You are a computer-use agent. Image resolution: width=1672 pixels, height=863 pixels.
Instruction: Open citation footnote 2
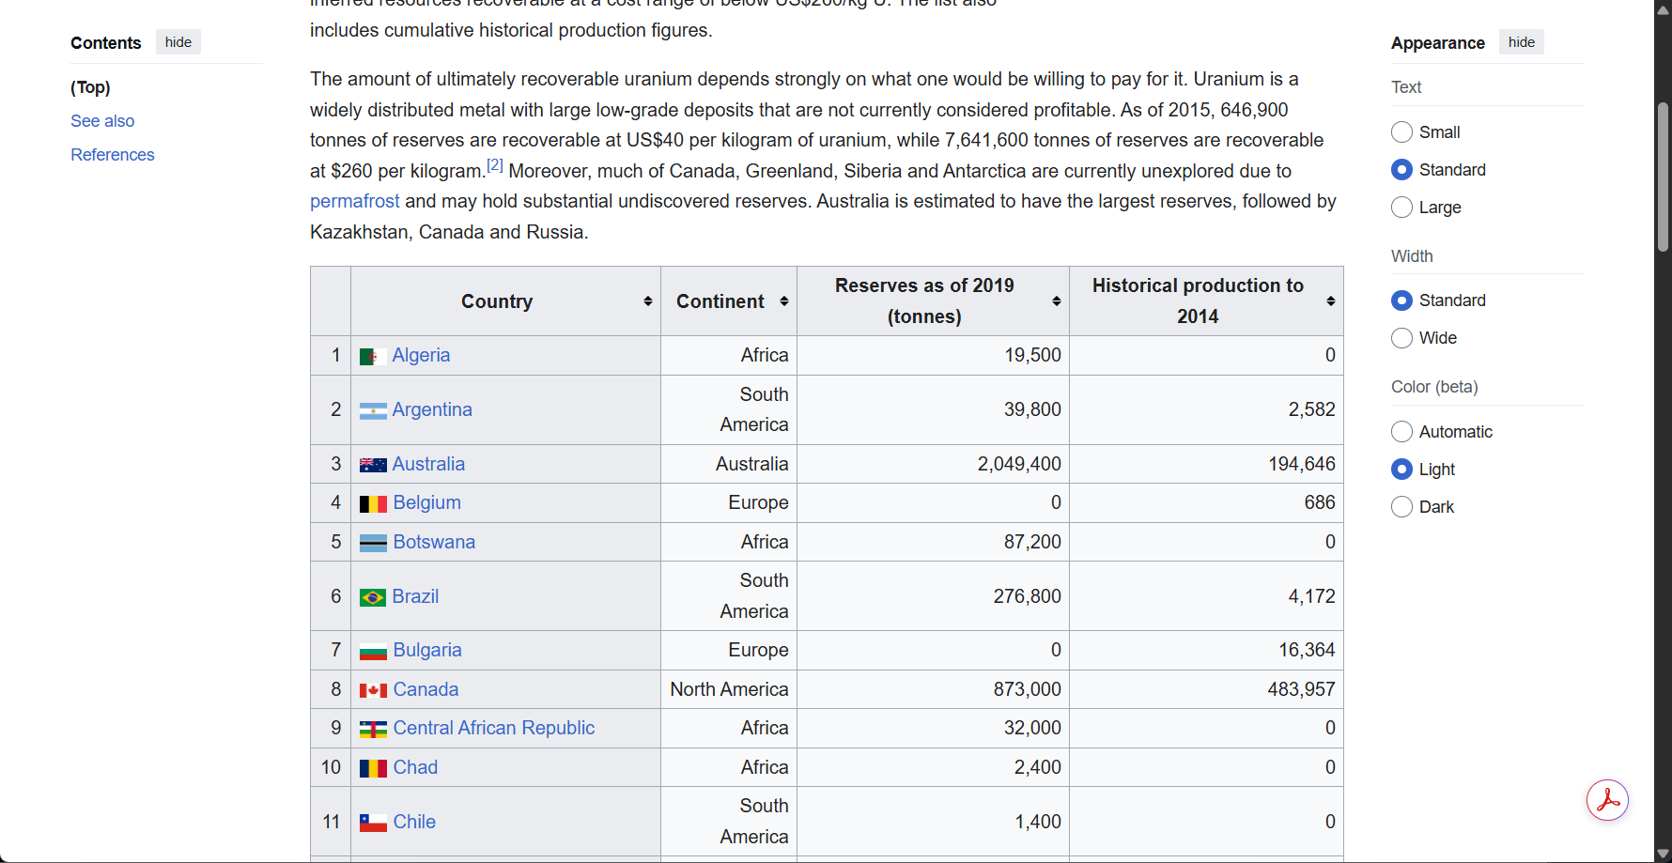(x=495, y=165)
